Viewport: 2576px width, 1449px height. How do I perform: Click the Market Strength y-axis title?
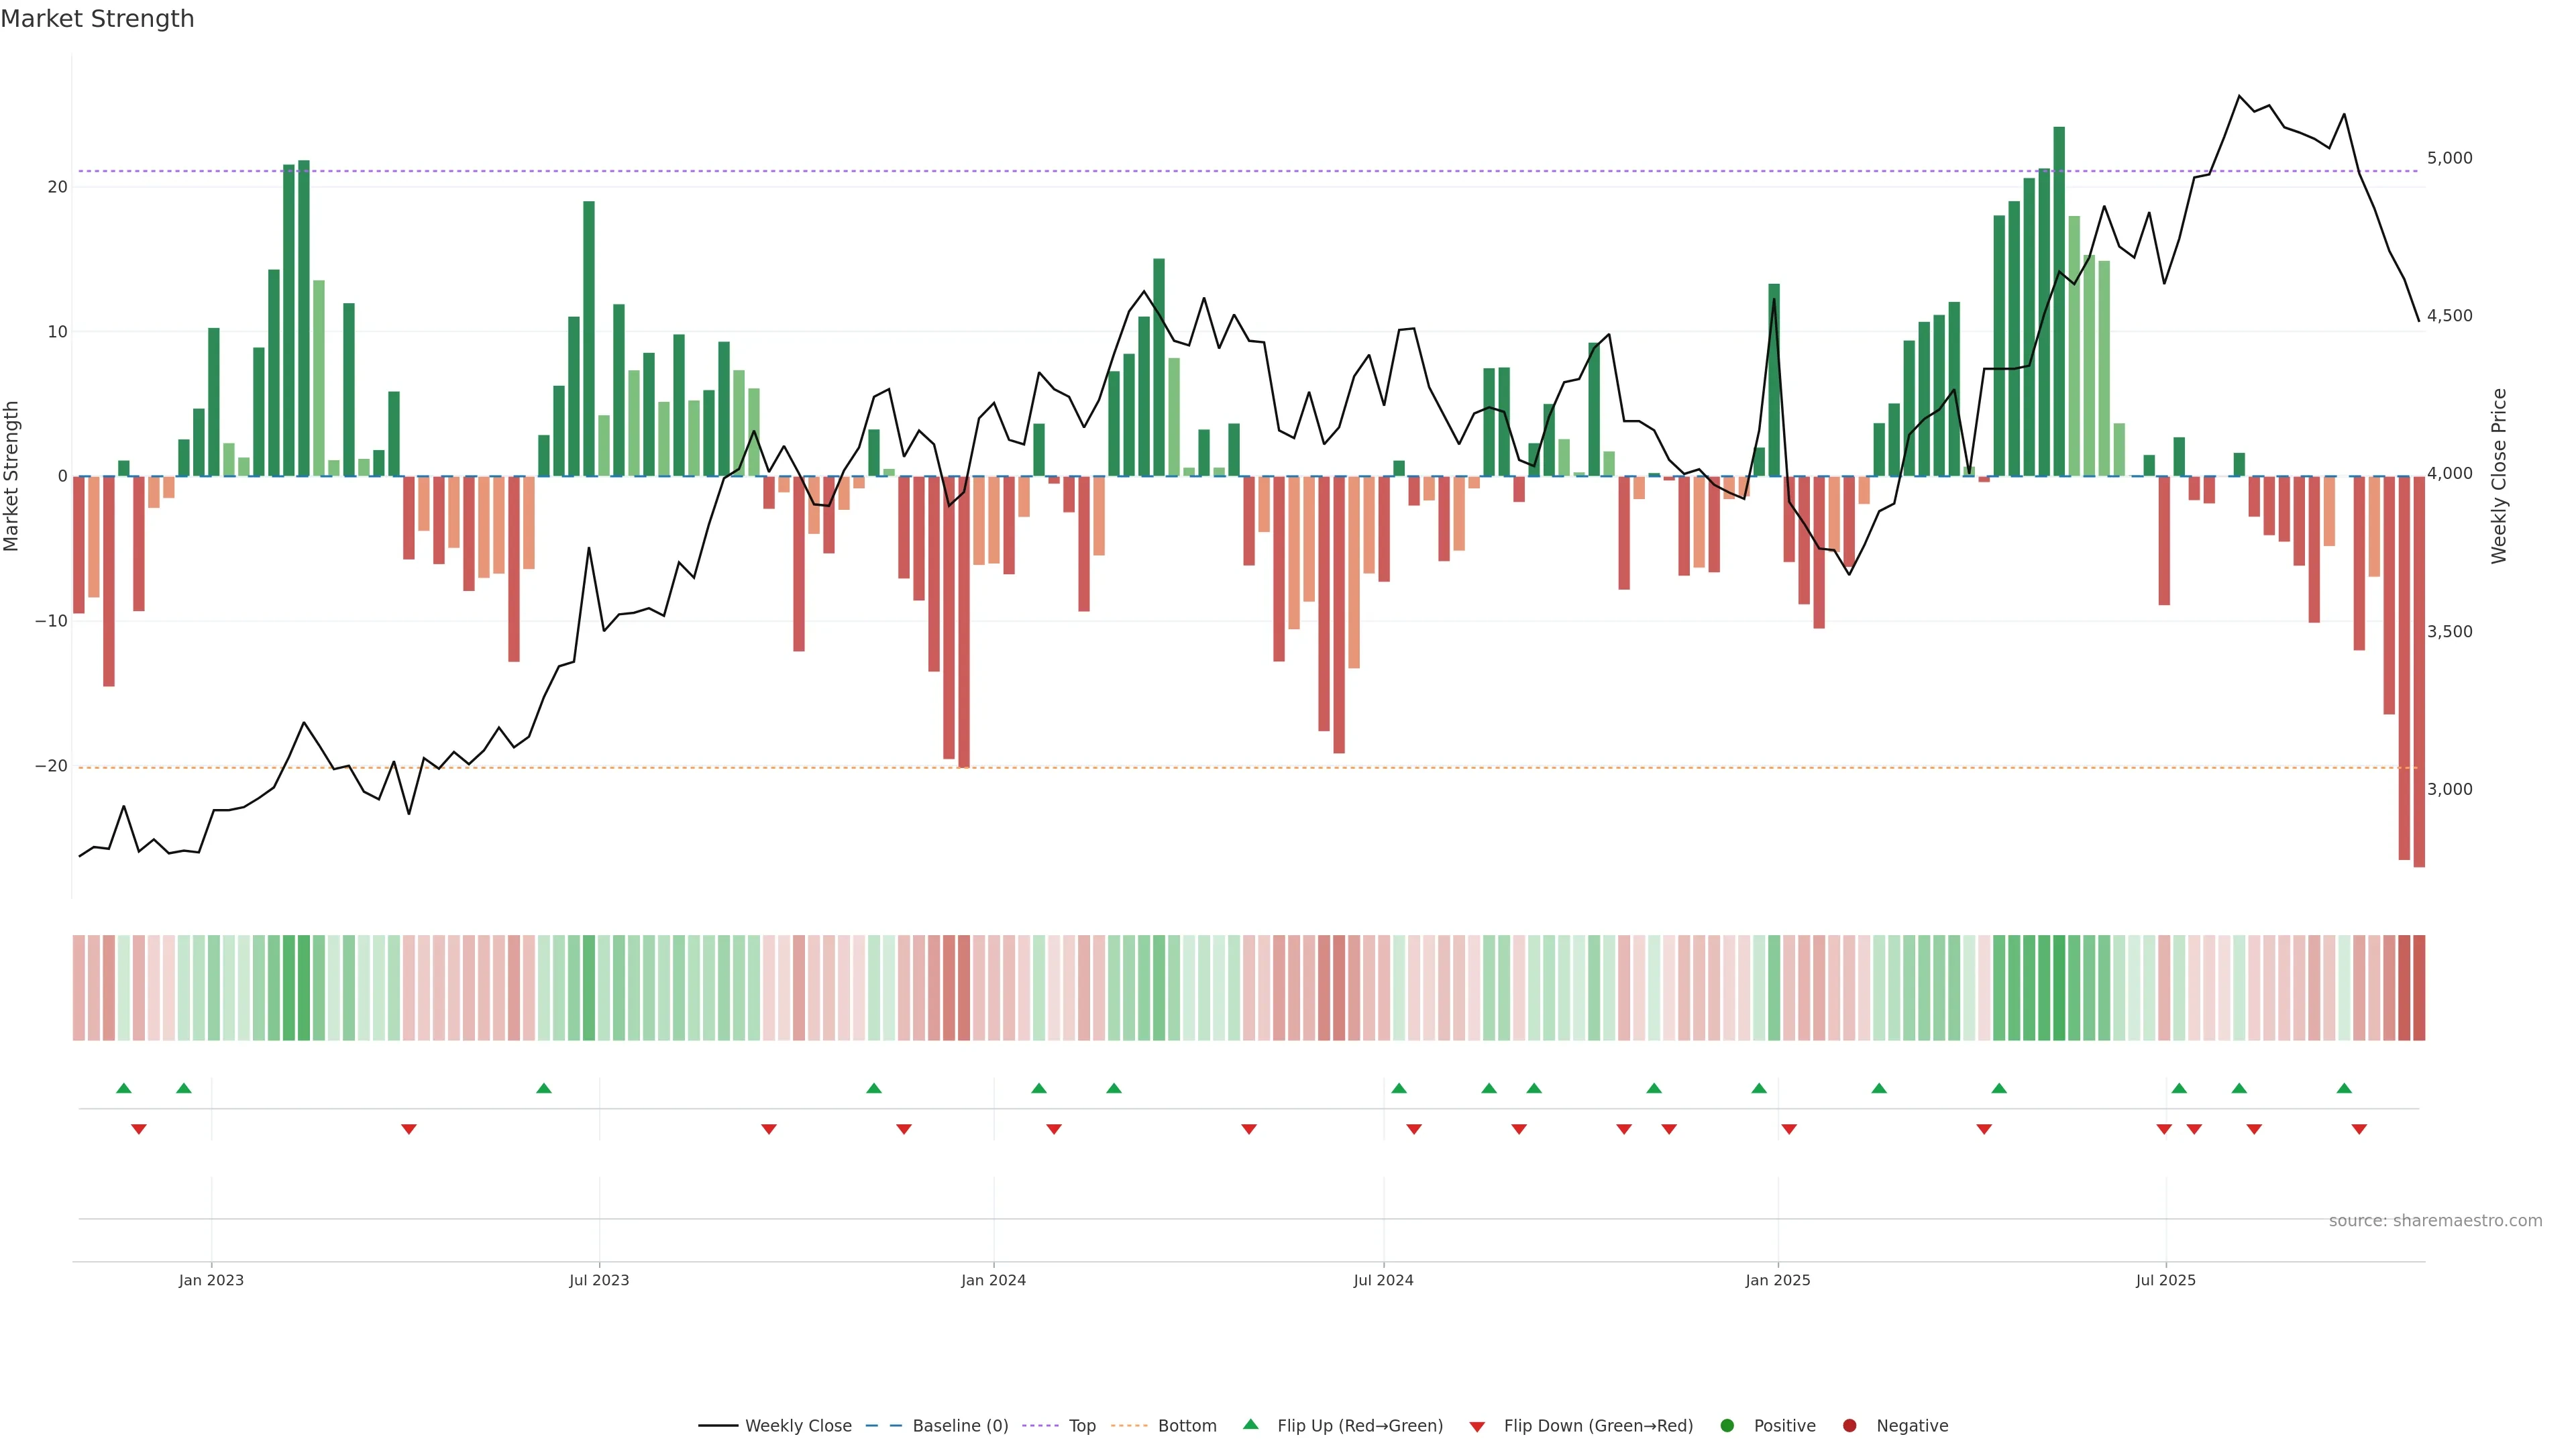(12, 476)
